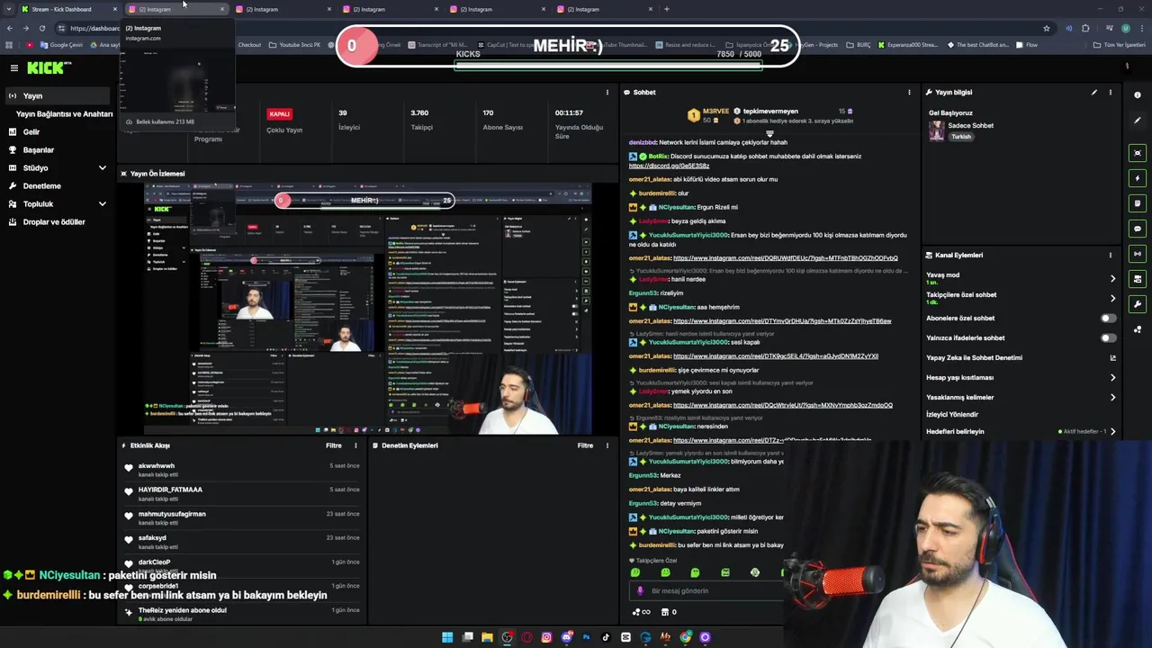Click the wrench icon in right rail
1152x648 pixels.
point(1138,304)
